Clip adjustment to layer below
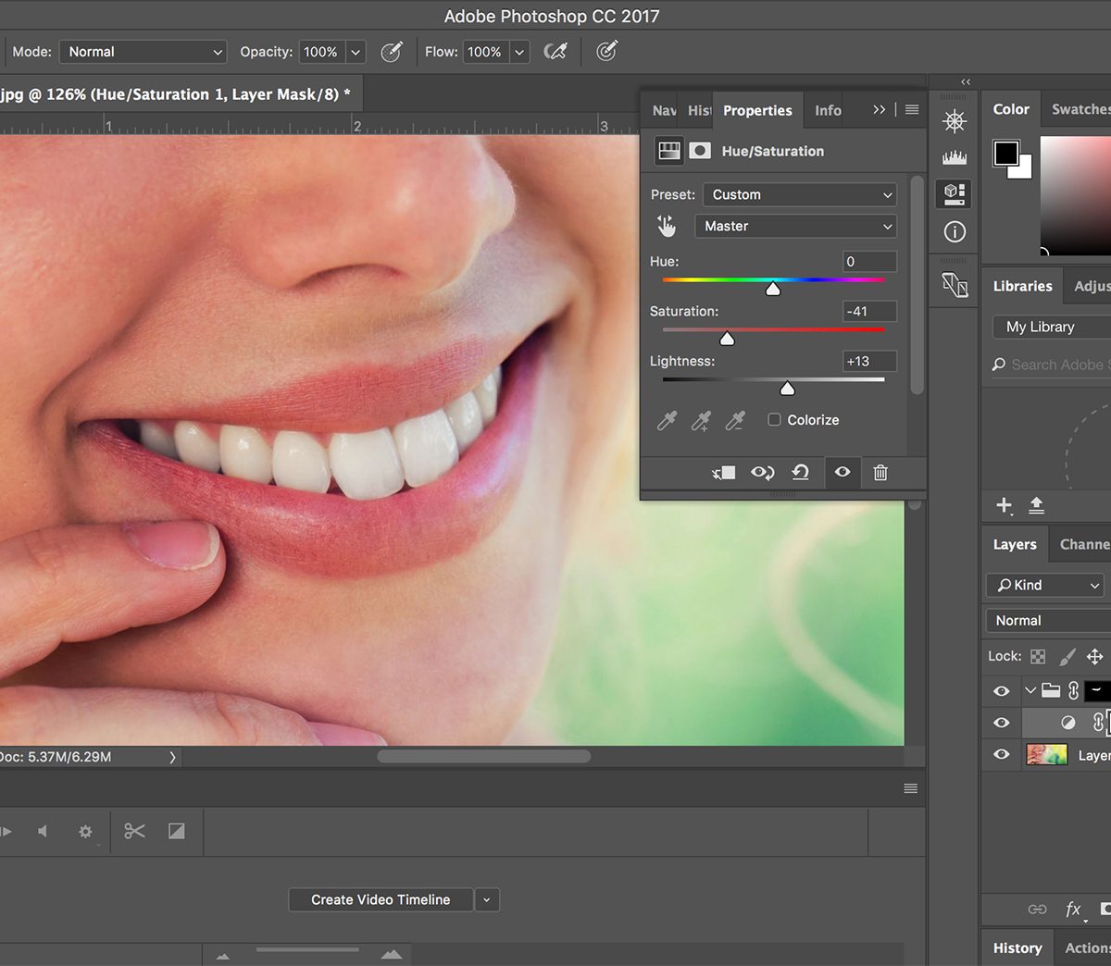 pos(723,473)
